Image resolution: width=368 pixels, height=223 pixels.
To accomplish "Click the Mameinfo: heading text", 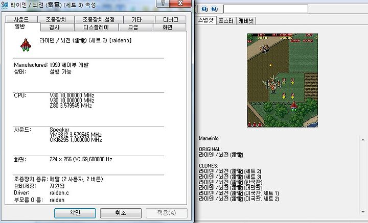I will click(x=209, y=138).
